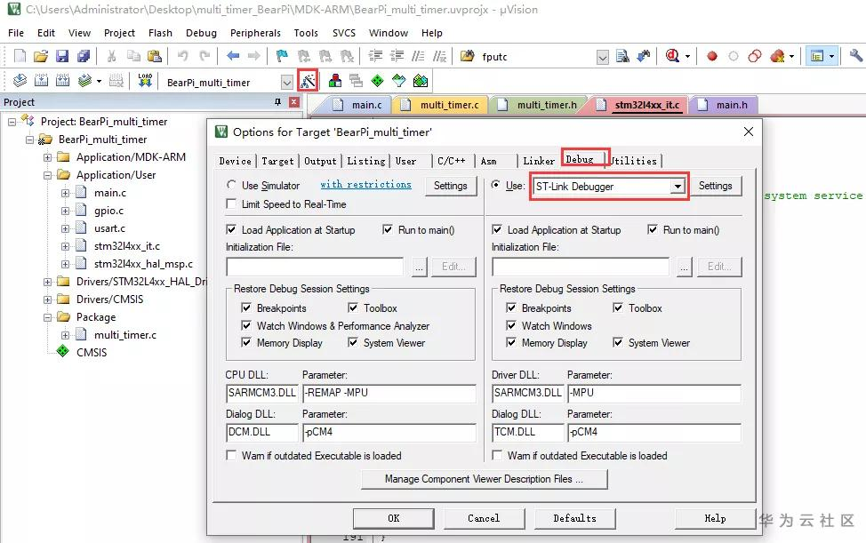Open the Output options tab
This screenshot has width=866, height=543.
point(320,161)
